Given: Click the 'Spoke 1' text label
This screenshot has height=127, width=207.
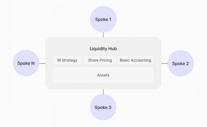Looking at the screenshot, I should click(x=103, y=20).
